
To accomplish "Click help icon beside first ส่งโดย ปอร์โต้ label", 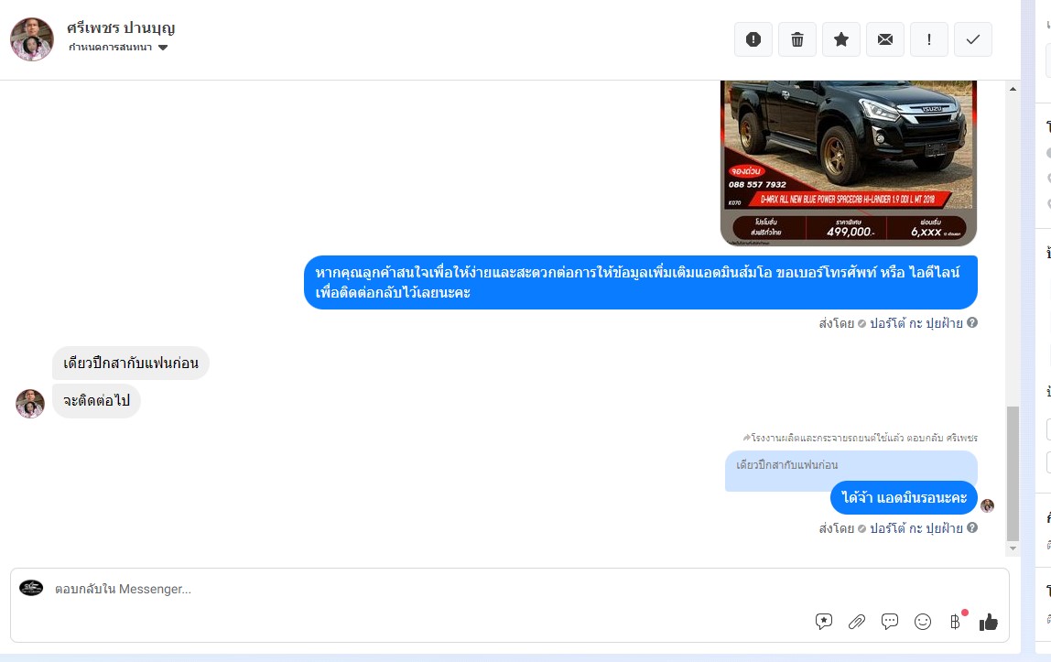I will click(972, 322).
